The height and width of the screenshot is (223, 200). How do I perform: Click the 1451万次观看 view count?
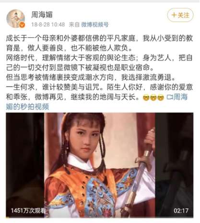pyautogui.click(x=28, y=211)
